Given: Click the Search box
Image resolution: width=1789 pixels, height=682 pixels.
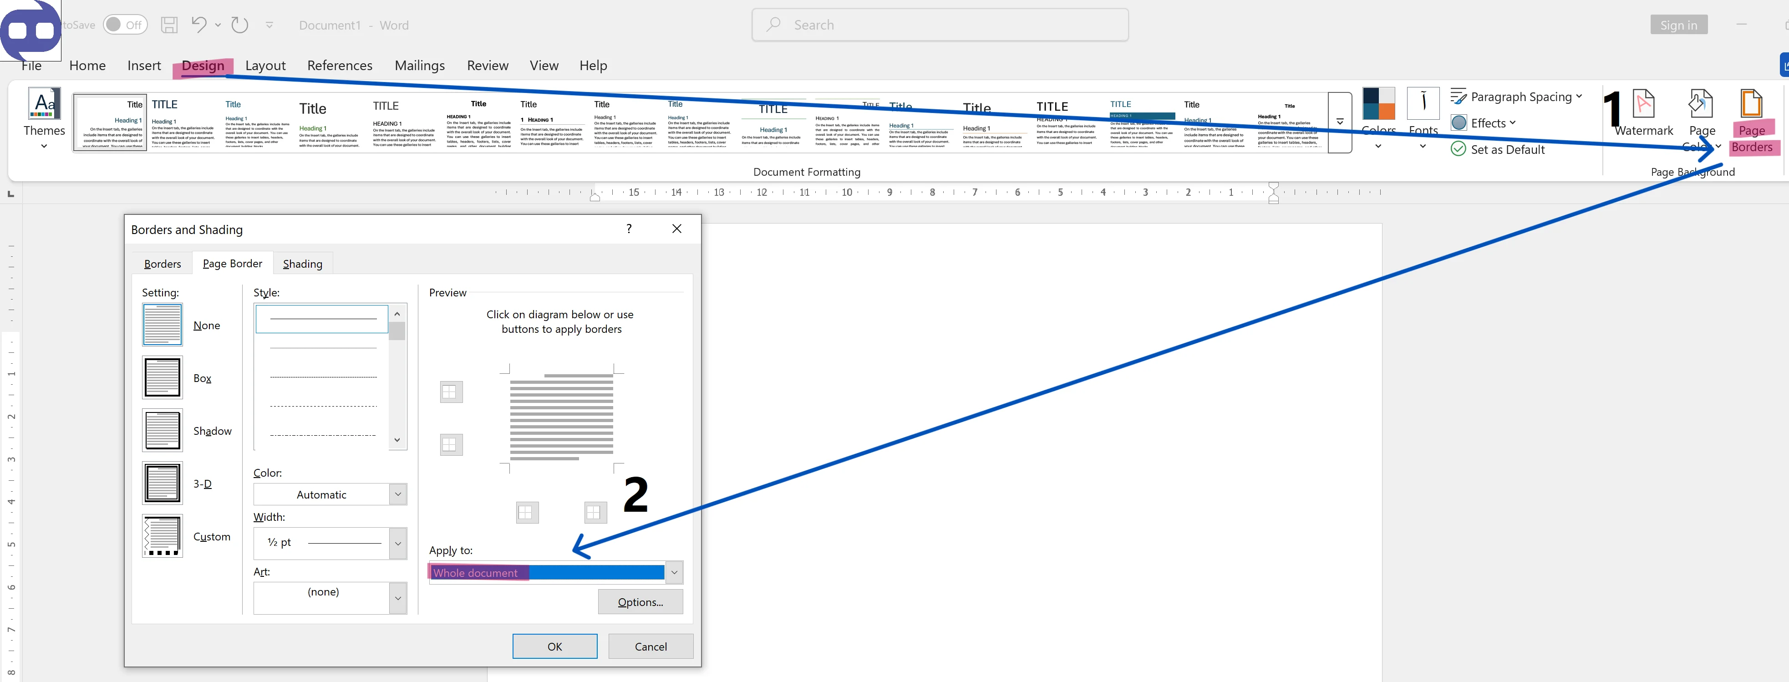Looking at the screenshot, I should (x=940, y=25).
